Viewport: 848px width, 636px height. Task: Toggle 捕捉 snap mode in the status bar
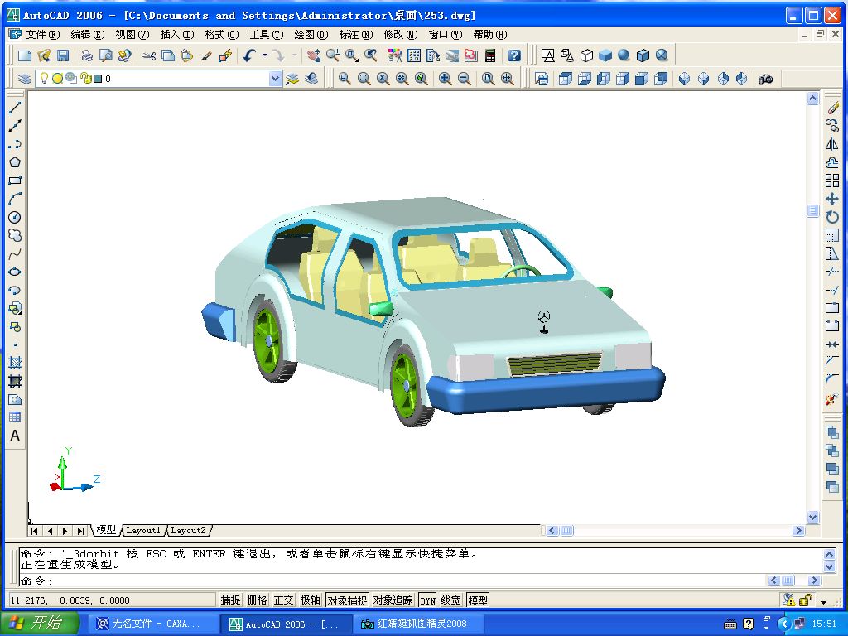[x=230, y=600]
